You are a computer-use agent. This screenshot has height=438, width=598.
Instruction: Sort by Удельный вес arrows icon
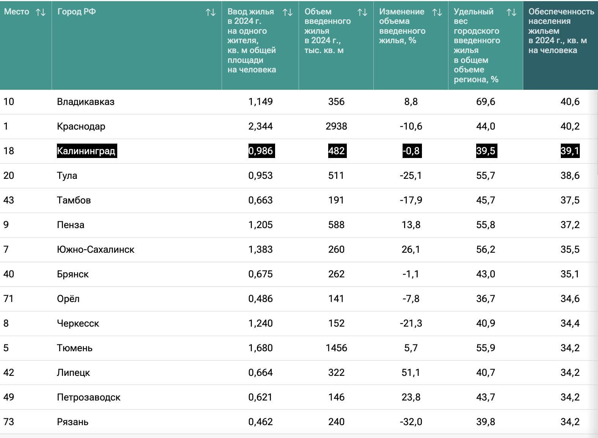pyautogui.click(x=511, y=12)
